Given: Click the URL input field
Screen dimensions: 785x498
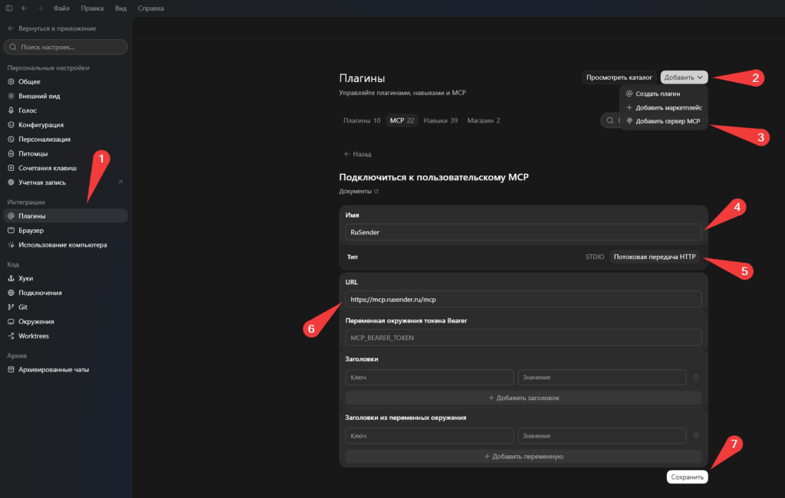Looking at the screenshot, I should (x=523, y=300).
